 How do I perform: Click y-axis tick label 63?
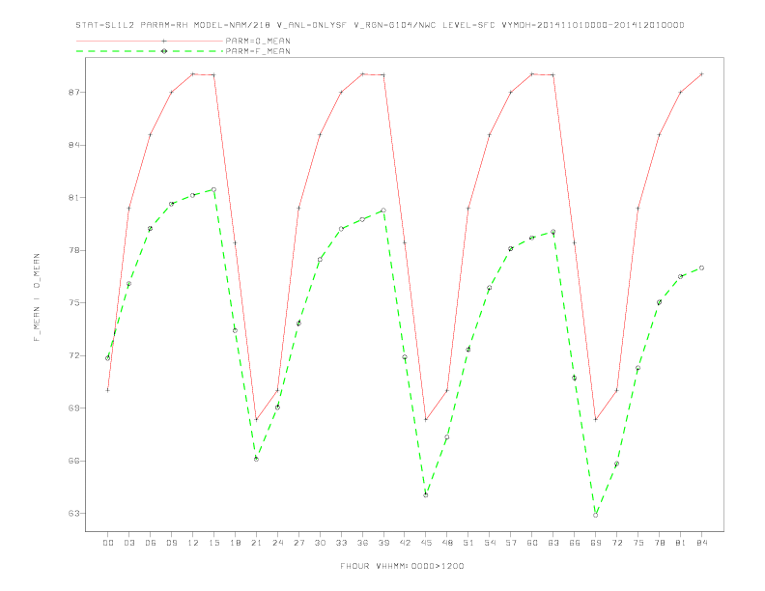(73, 514)
